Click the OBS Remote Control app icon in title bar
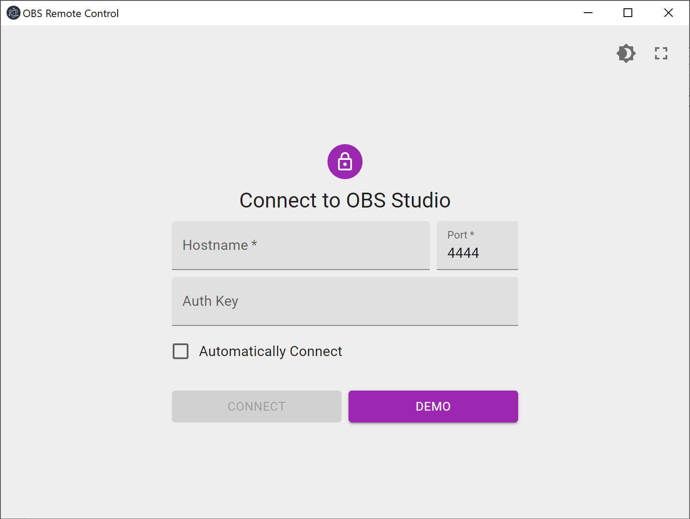The image size is (690, 519). (x=14, y=13)
